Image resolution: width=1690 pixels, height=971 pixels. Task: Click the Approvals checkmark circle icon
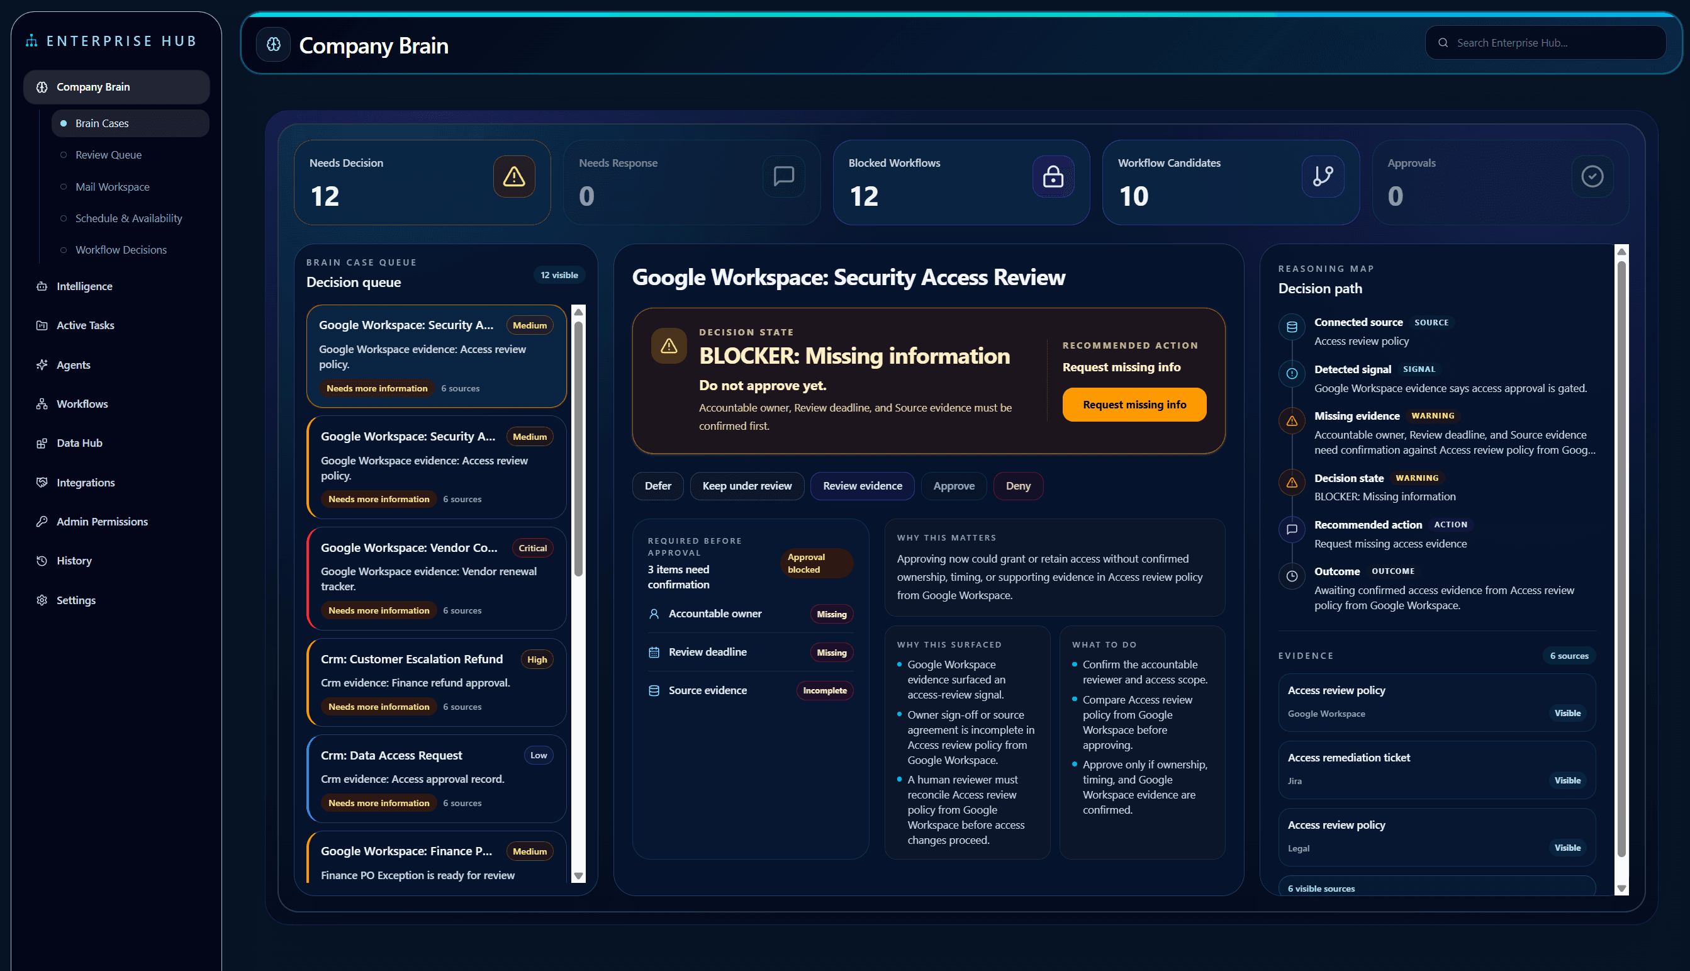(x=1592, y=176)
